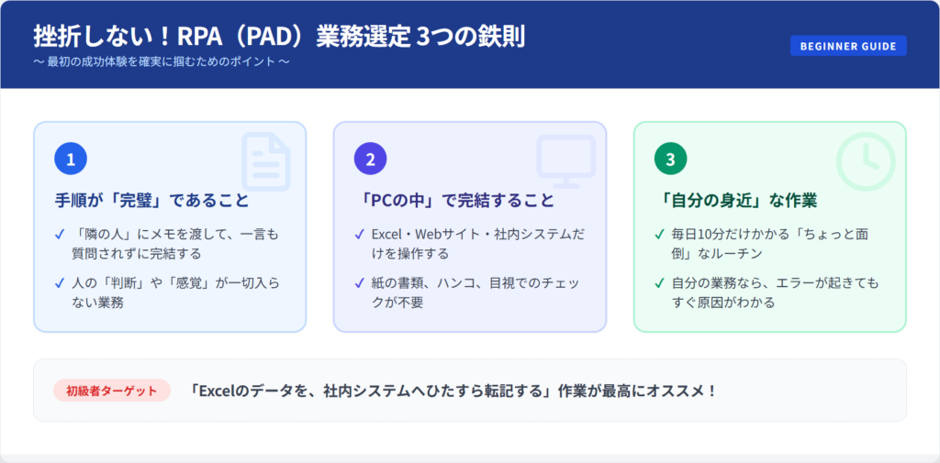Click the checkmark beside 毎日10分だけかかる

coord(660,234)
